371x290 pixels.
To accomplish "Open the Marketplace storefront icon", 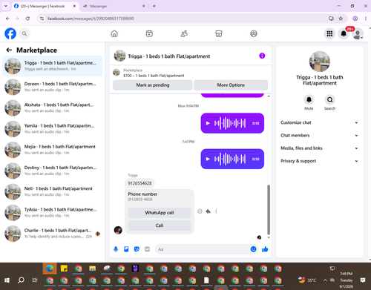I will (x=219, y=33).
